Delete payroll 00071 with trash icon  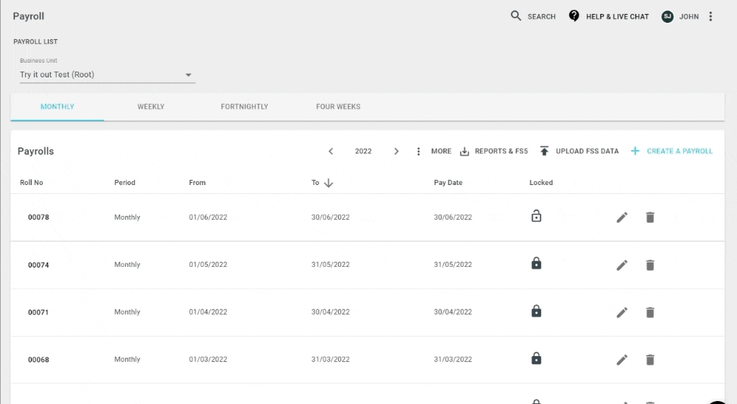click(x=650, y=313)
